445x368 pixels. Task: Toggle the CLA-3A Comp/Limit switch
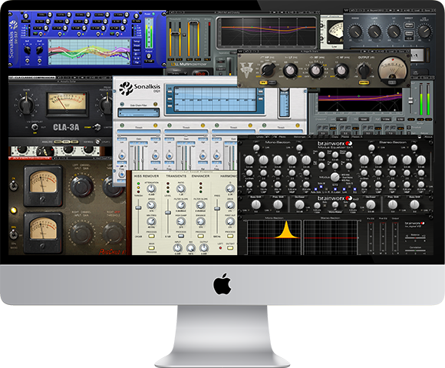click(x=97, y=127)
